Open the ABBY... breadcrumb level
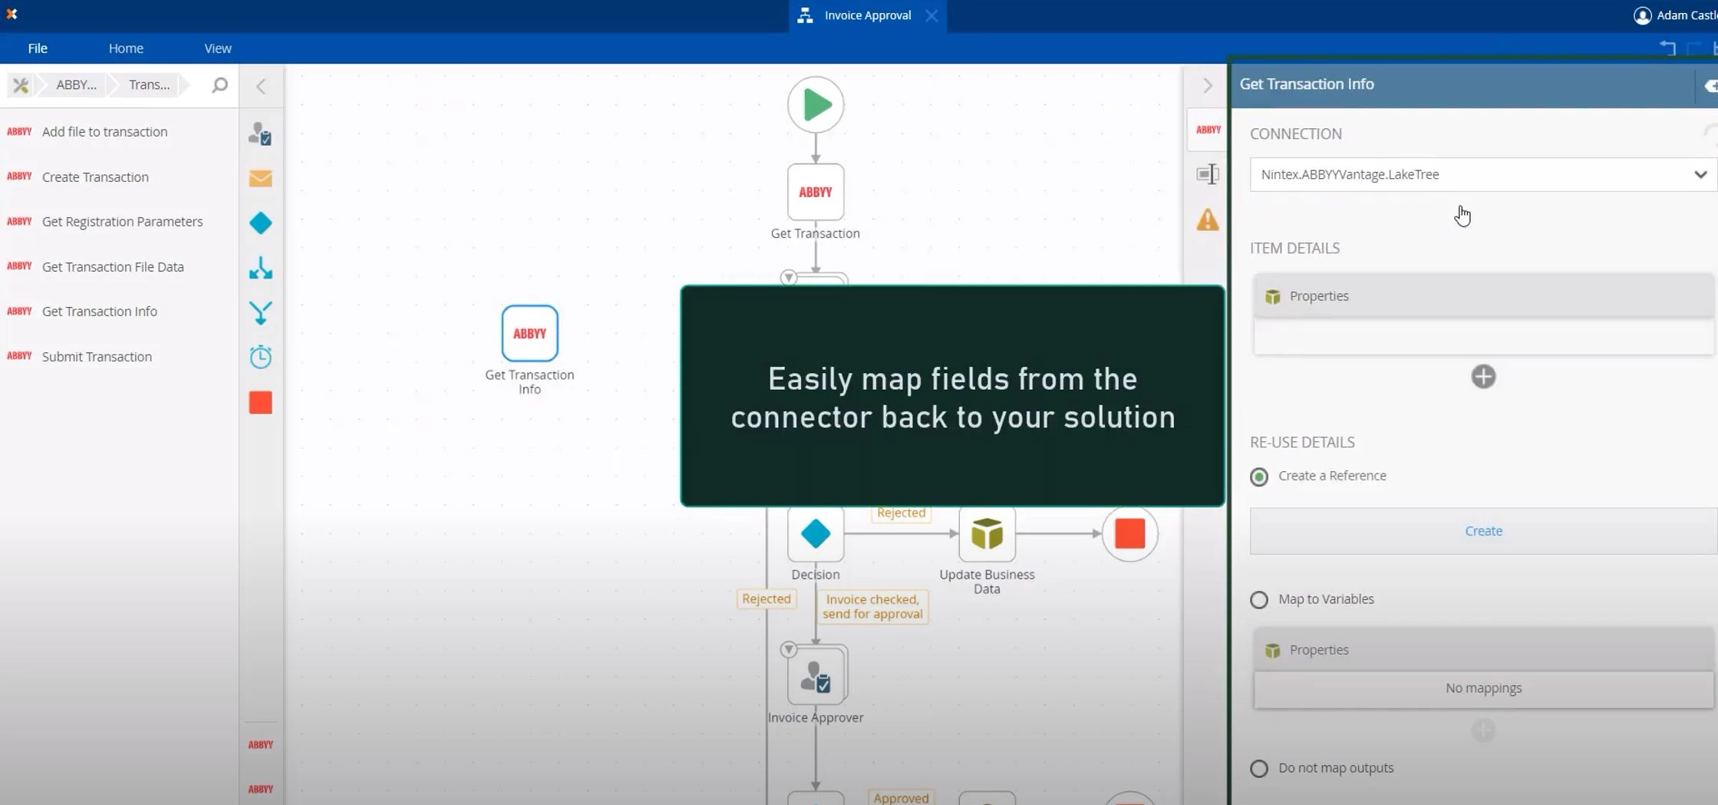This screenshot has width=1718, height=805. 76,85
